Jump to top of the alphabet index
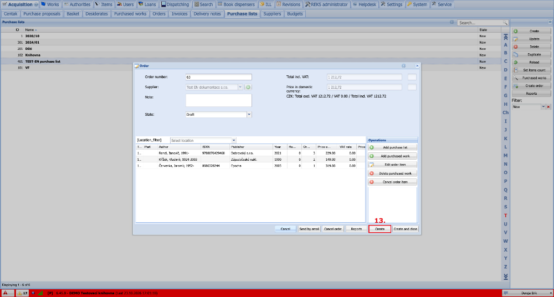 click(x=506, y=37)
